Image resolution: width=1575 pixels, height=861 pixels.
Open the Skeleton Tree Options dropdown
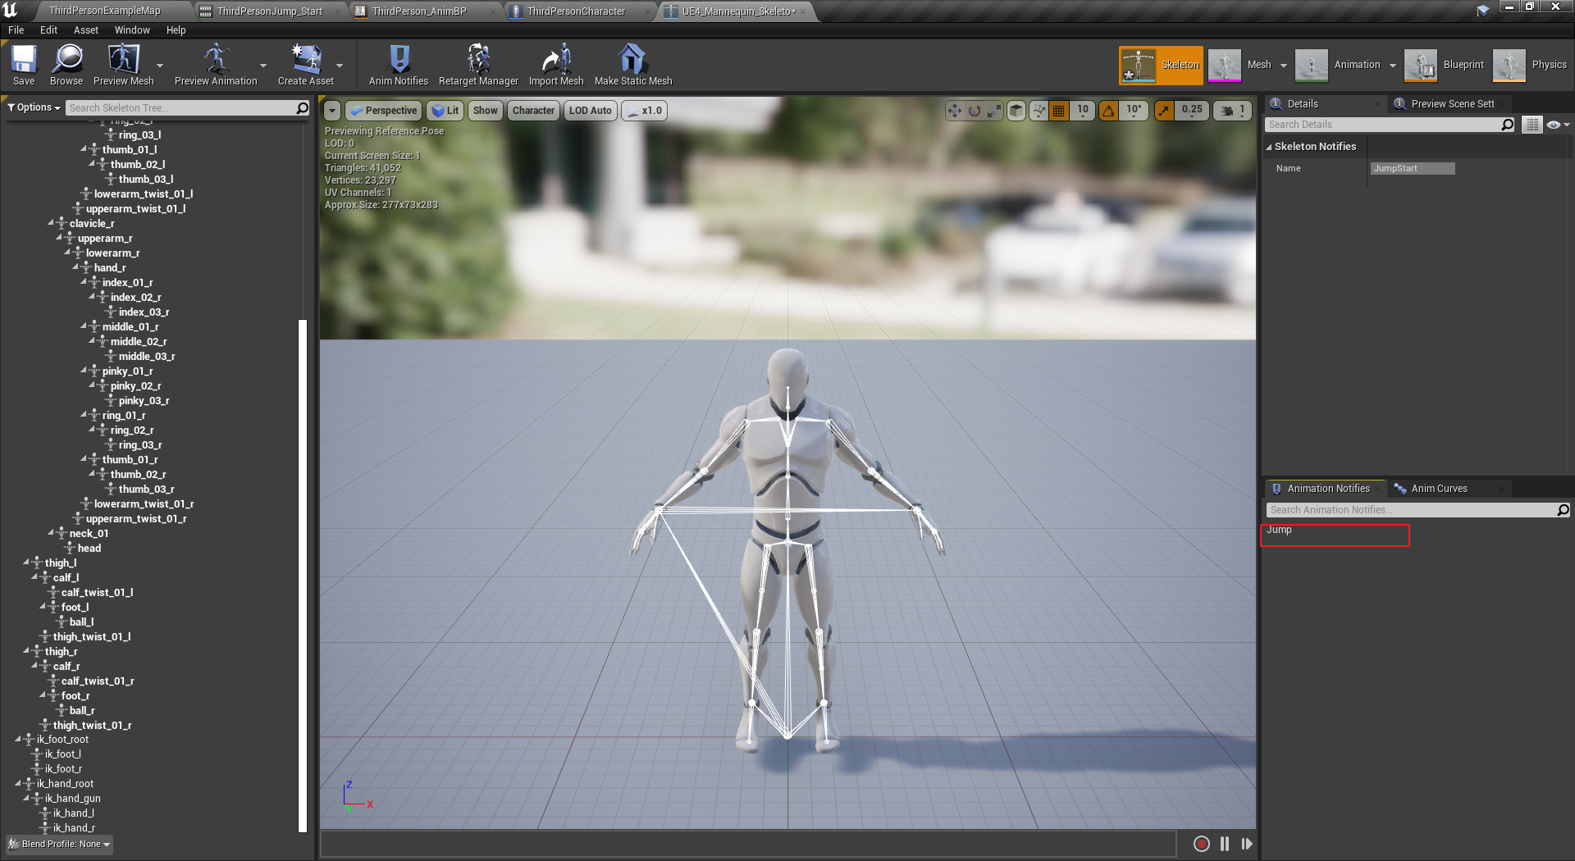(34, 107)
